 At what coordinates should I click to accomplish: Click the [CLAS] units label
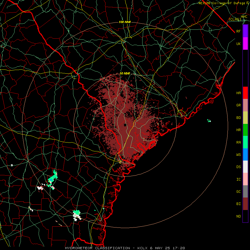tap(235, 19)
